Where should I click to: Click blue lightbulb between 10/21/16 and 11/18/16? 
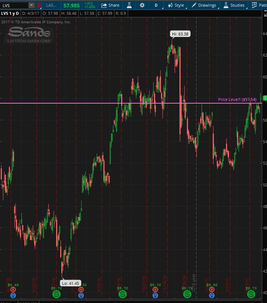pyautogui.click(x=155, y=295)
